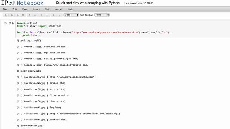Click the Nav-Button6.jpg faq.htm output line

click(39, 107)
